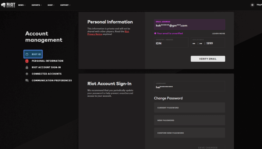The height and width of the screenshot is (149, 262).
Task: Click the Riot ID sidebar icon
Action: [27, 54]
